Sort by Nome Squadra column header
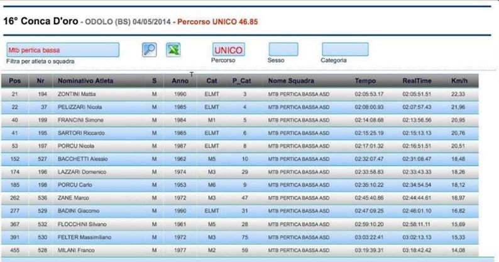This screenshot has width=499, height=262. (x=291, y=81)
